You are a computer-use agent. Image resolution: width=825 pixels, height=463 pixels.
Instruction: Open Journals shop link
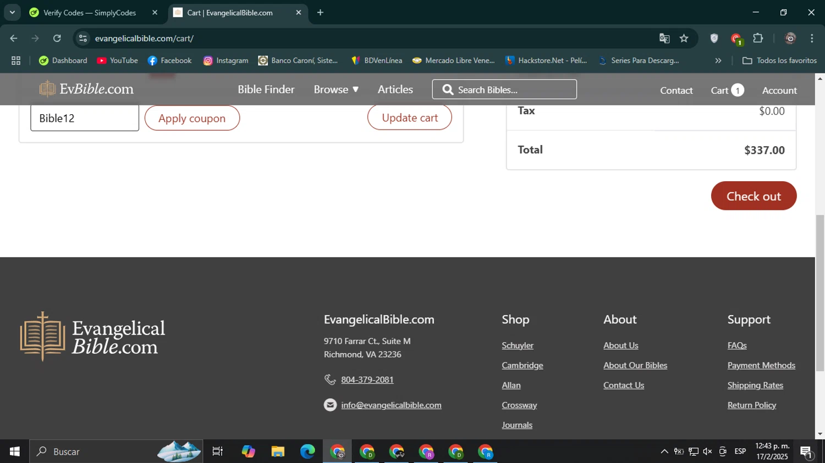(x=517, y=425)
